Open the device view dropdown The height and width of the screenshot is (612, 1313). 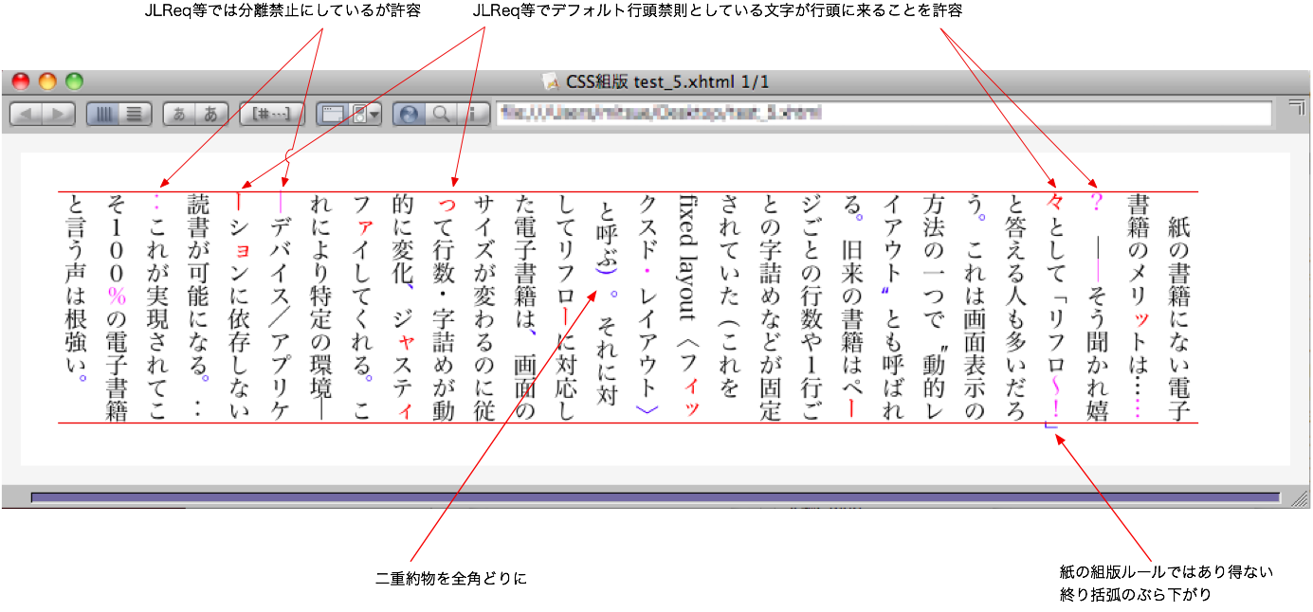[366, 114]
